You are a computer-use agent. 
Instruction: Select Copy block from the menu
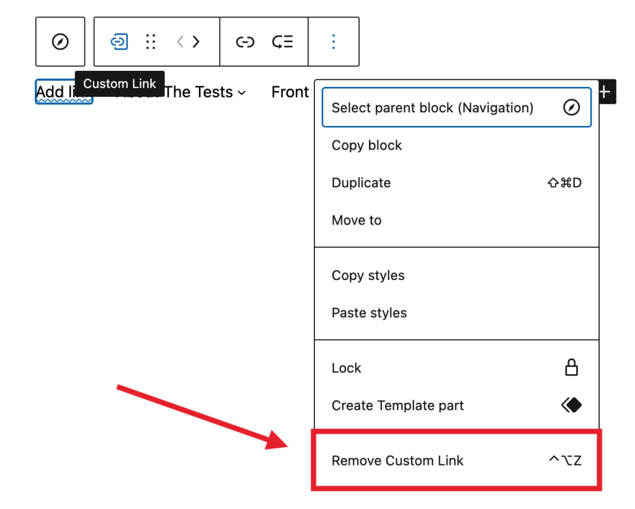click(366, 145)
